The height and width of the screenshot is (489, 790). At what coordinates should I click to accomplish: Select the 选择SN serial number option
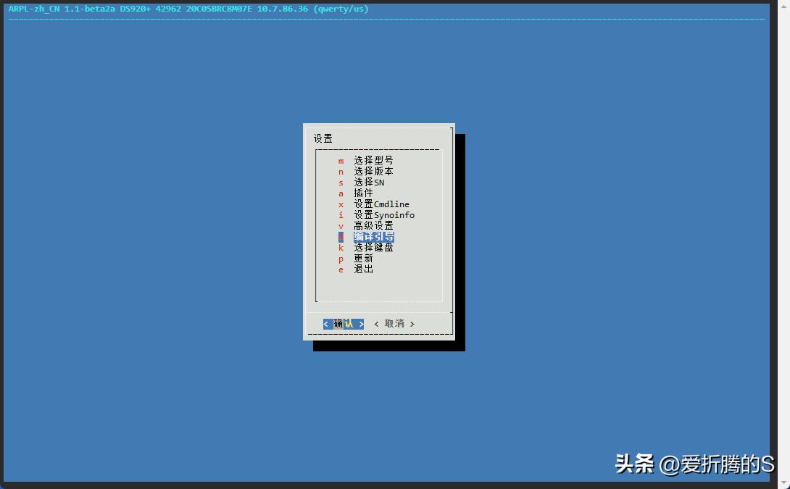tap(368, 183)
